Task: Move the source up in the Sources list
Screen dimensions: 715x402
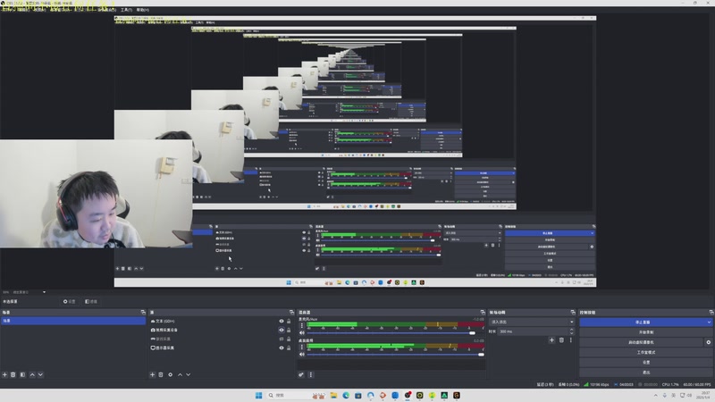Action: [x=181, y=374]
